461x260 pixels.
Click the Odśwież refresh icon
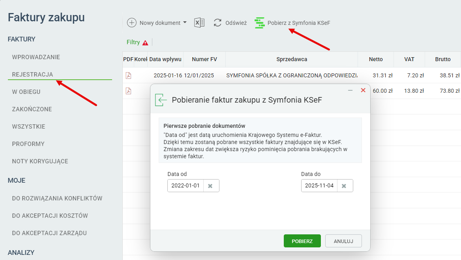pos(217,22)
